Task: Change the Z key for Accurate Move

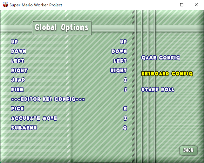Action: pyautogui.click(x=126, y=118)
